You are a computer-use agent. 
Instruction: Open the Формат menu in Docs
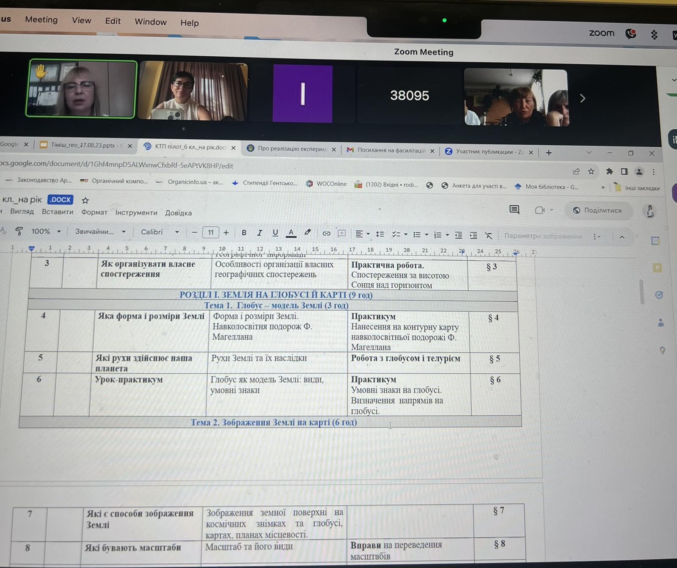pyautogui.click(x=94, y=212)
